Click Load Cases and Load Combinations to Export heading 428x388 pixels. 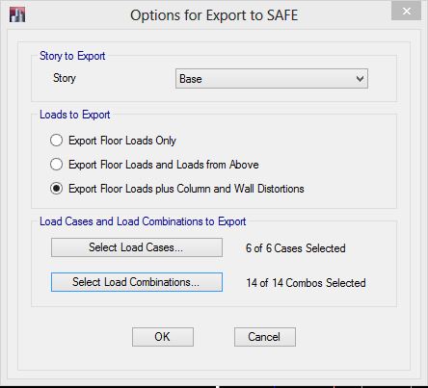click(143, 221)
